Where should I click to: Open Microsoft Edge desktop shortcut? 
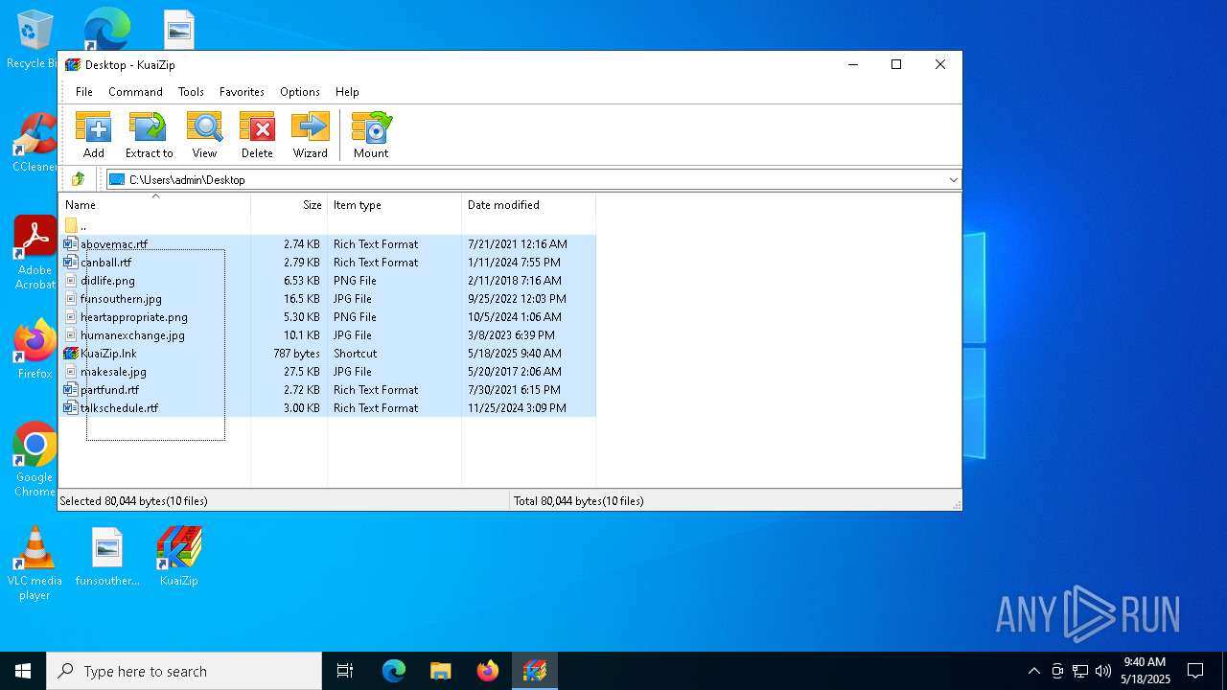[106, 29]
